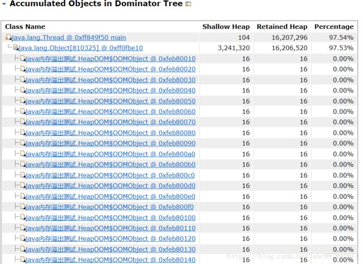Open OOMObject @ 0xfeb80090 link
The image size is (363, 264).
coord(111,143)
